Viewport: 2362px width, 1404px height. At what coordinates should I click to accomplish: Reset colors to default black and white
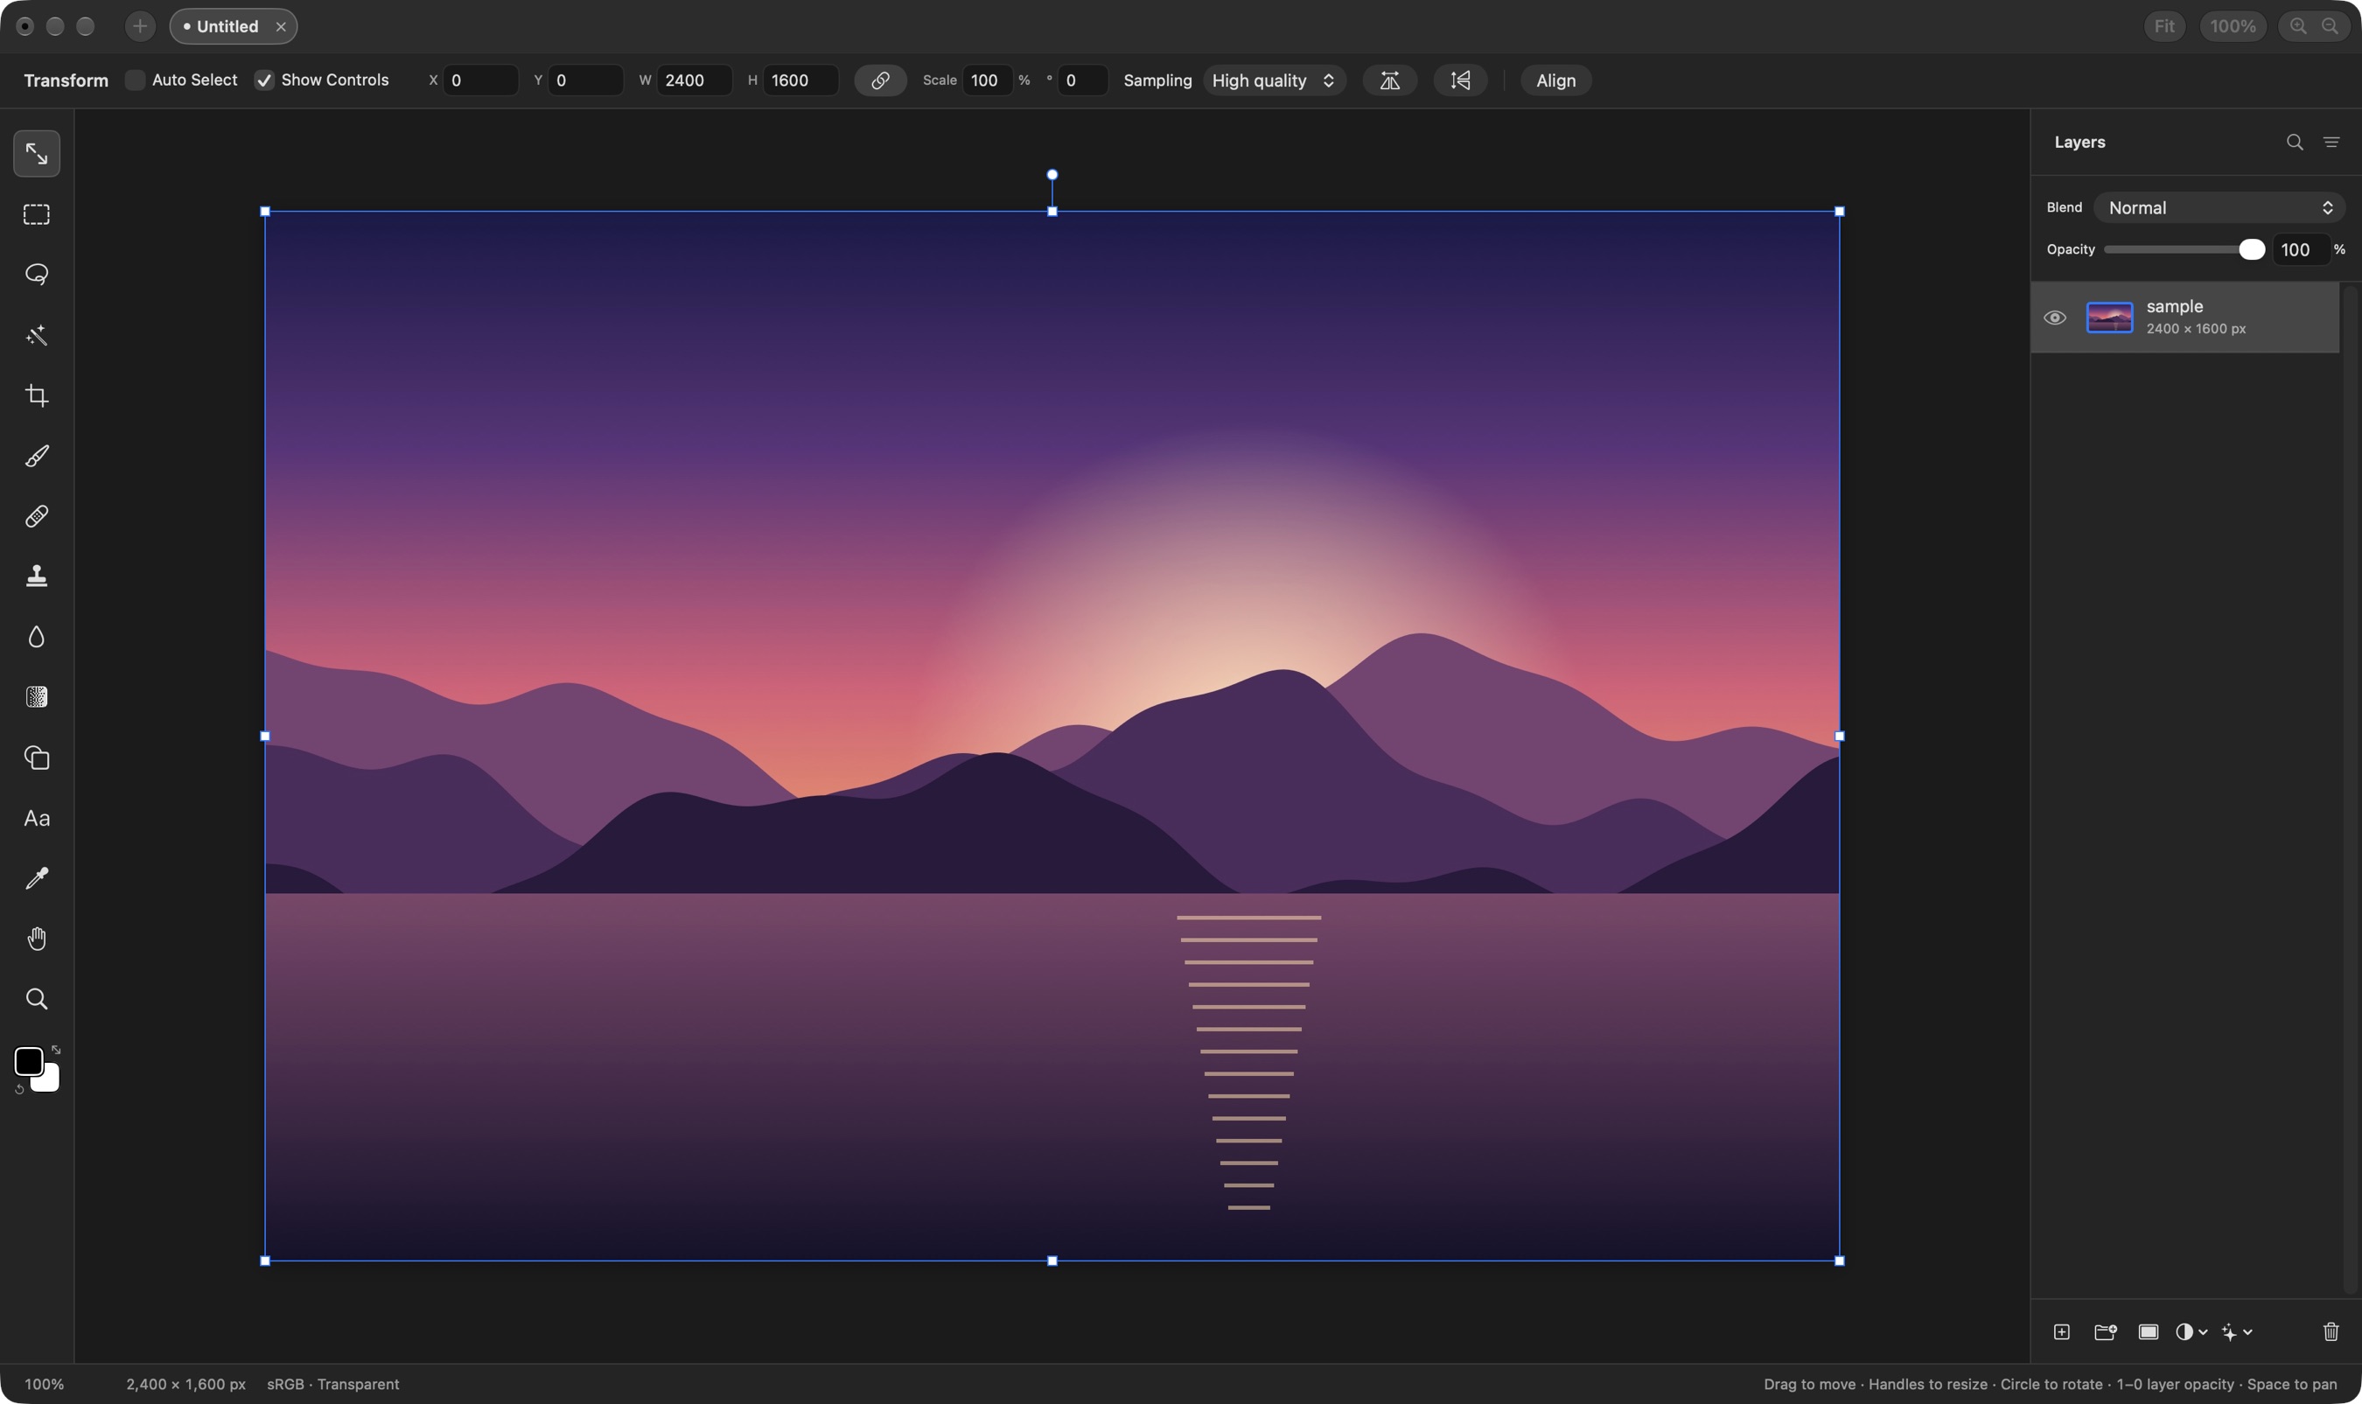(x=19, y=1090)
